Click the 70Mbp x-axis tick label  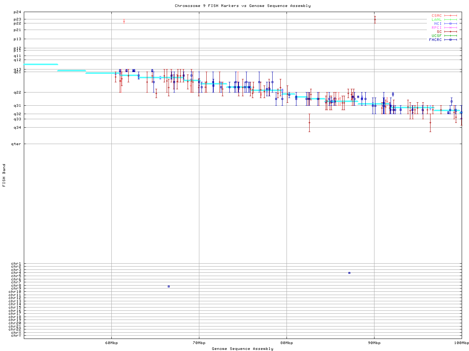point(199,343)
